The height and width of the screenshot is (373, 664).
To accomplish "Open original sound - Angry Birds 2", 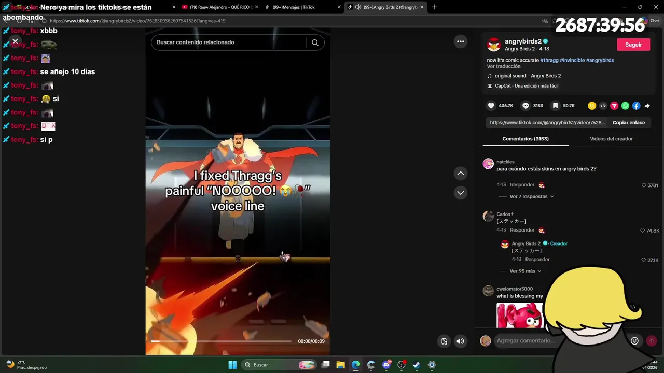I will [x=524, y=76].
